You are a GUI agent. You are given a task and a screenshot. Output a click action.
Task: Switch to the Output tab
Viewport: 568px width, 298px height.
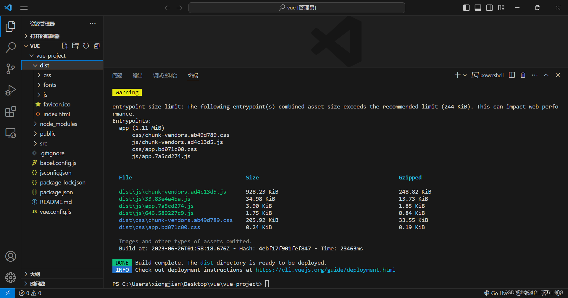[x=138, y=75]
